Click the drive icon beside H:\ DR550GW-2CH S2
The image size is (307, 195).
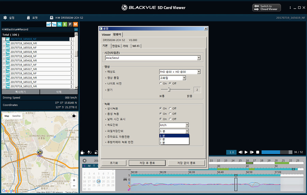[x=52, y=18]
